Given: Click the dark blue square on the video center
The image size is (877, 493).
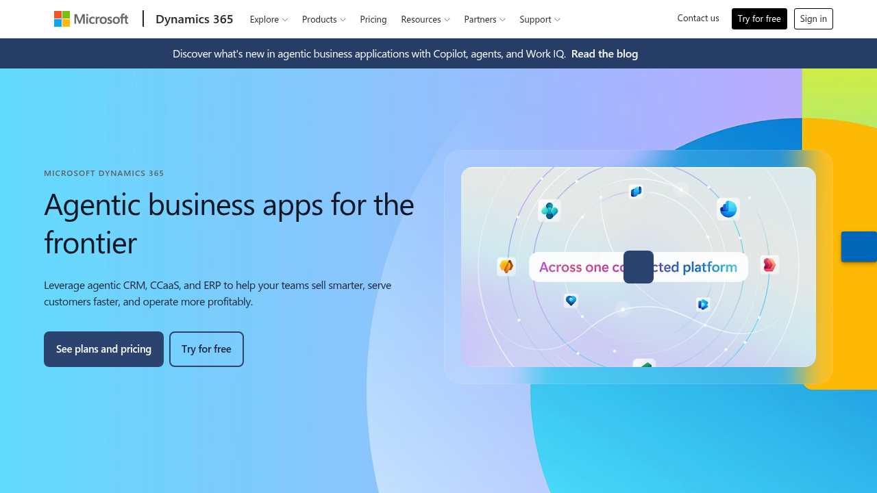Looking at the screenshot, I should point(639,267).
